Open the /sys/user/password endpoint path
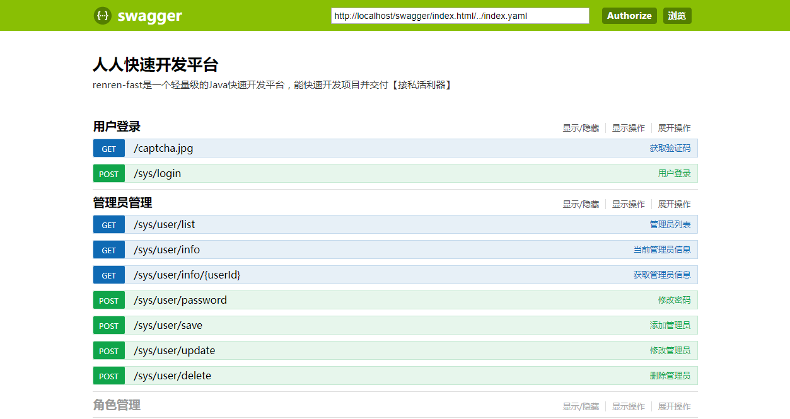This screenshot has width=790, height=419. [x=180, y=301]
